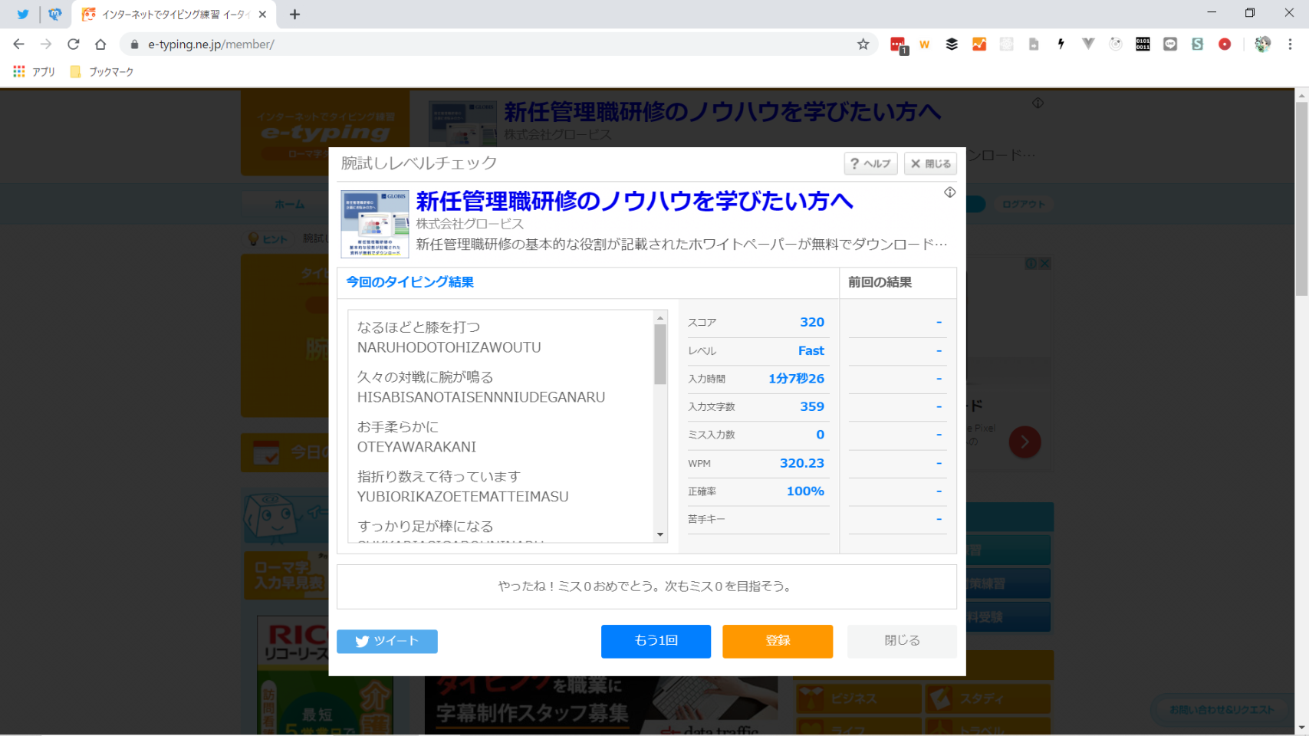The width and height of the screenshot is (1309, 736).
Task: Close dialog using X 閉じる at top
Action: click(930, 163)
